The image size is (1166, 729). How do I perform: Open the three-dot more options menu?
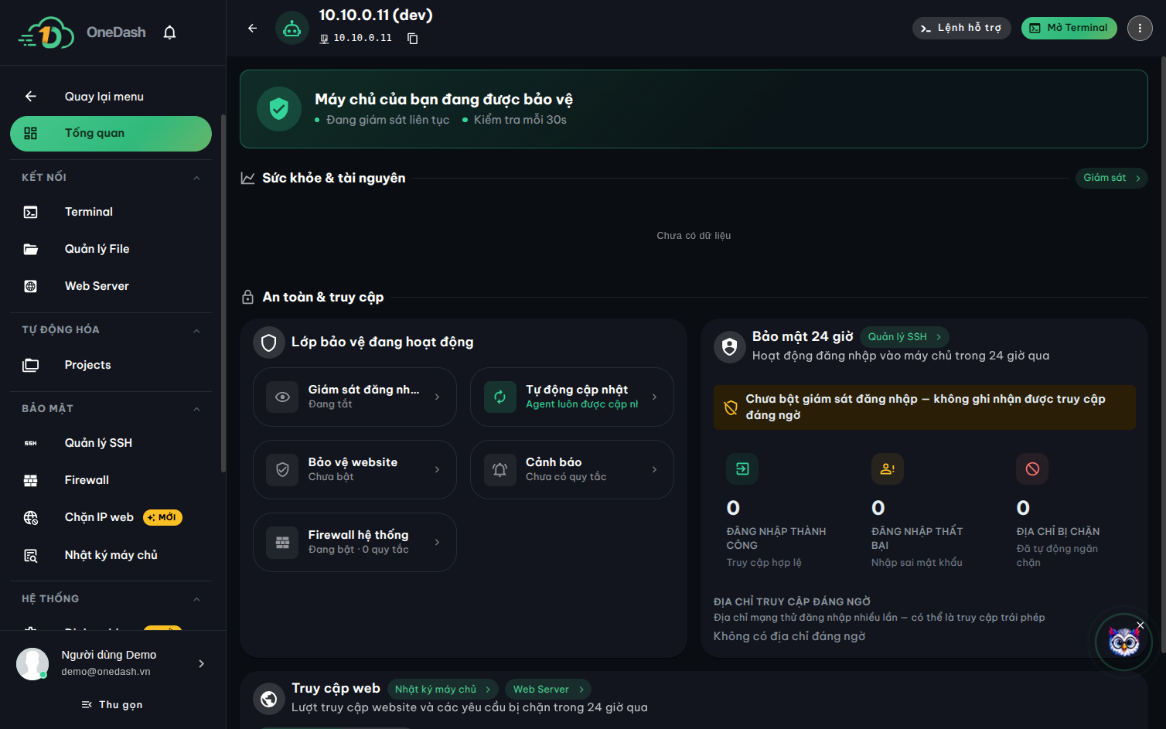[x=1140, y=28]
